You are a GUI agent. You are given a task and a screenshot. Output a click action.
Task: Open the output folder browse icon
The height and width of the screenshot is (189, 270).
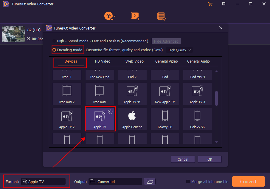[150, 182]
